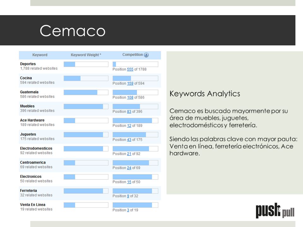Select the Muebles keyword name
The image size is (303, 227).
click(x=27, y=106)
